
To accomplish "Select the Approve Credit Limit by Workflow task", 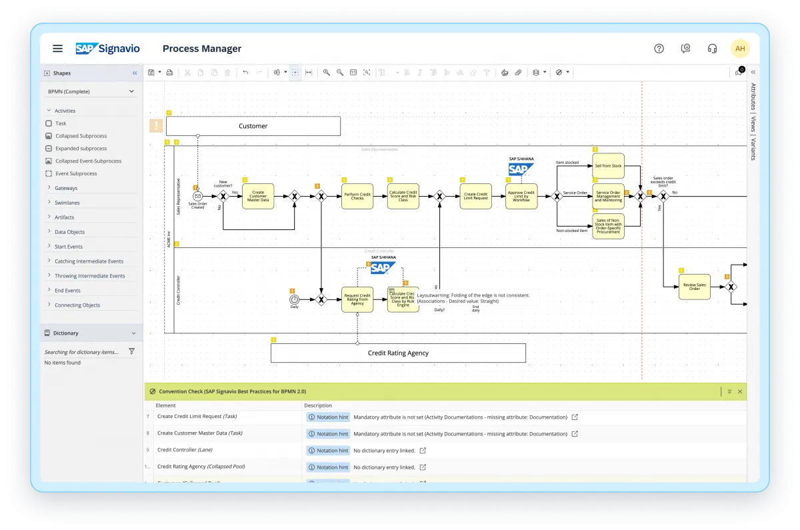I will (x=521, y=196).
